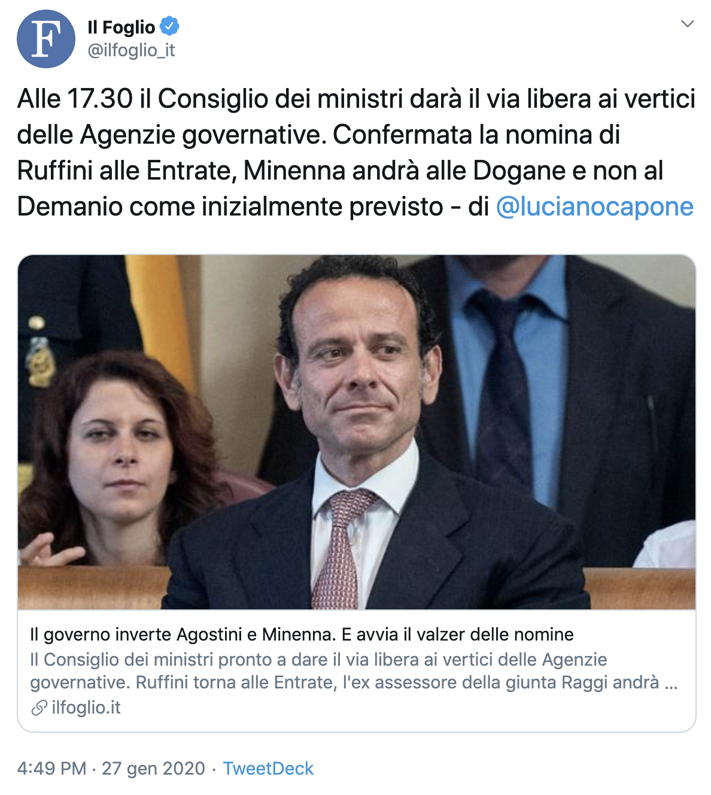Screen dimensions: 711x795
Task: Open the ilfoglio.it domain label
Action: pyautogui.click(x=86, y=708)
